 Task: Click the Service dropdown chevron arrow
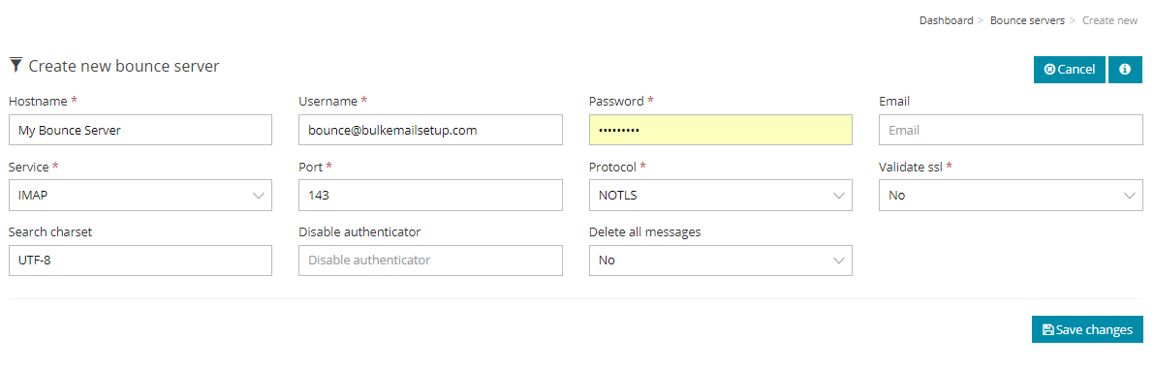coord(258,196)
